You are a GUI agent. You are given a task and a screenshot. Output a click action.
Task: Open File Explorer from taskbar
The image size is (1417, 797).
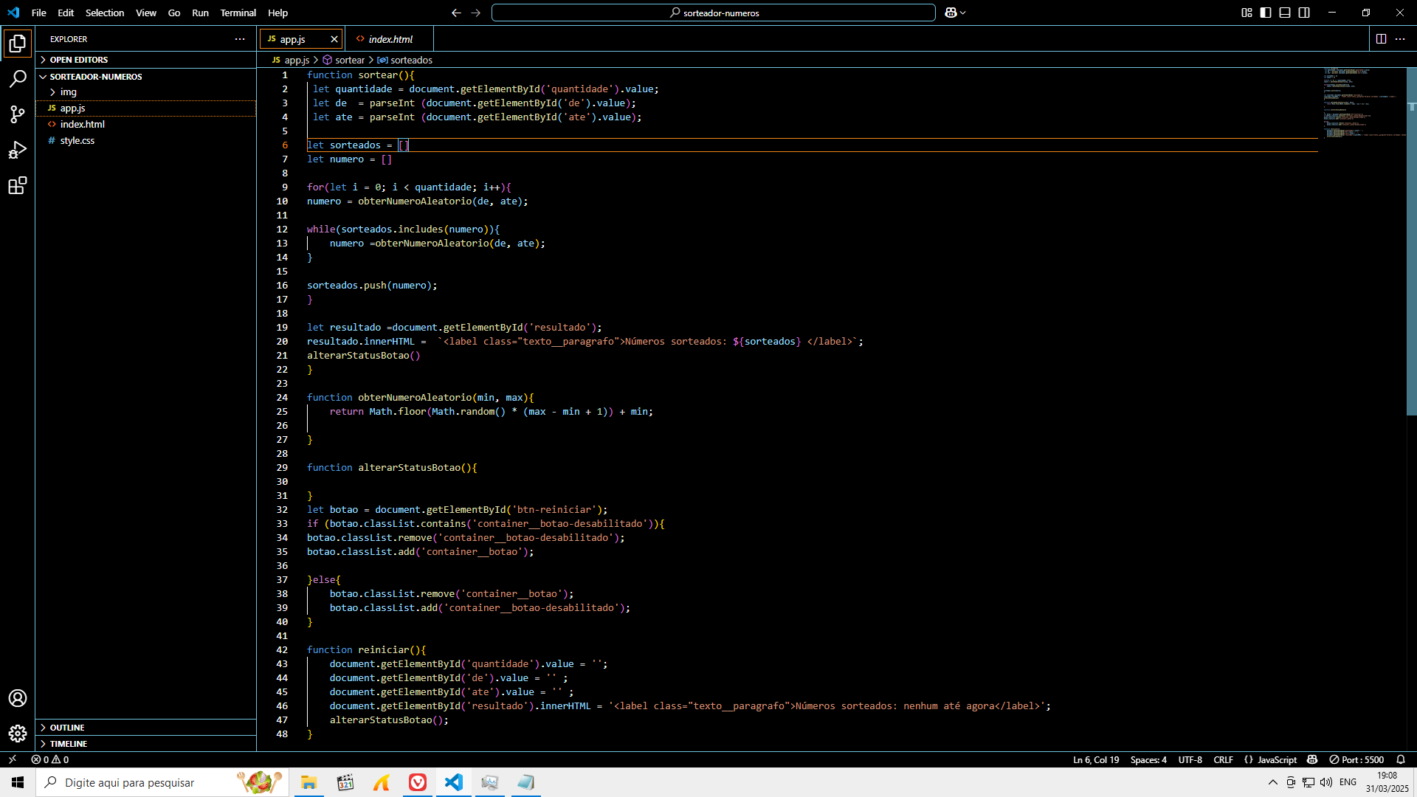[x=308, y=782]
